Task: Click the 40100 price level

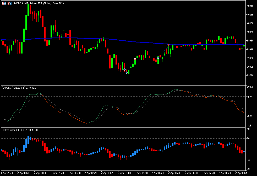Action: [250, 23]
